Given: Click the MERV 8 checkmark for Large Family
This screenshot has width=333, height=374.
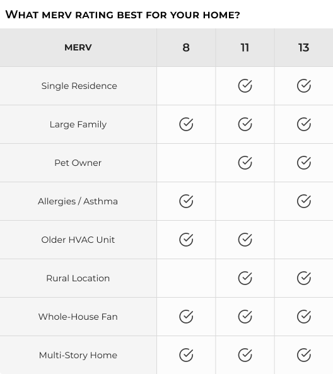Looking at the screenshot, I should coord(186,124).
